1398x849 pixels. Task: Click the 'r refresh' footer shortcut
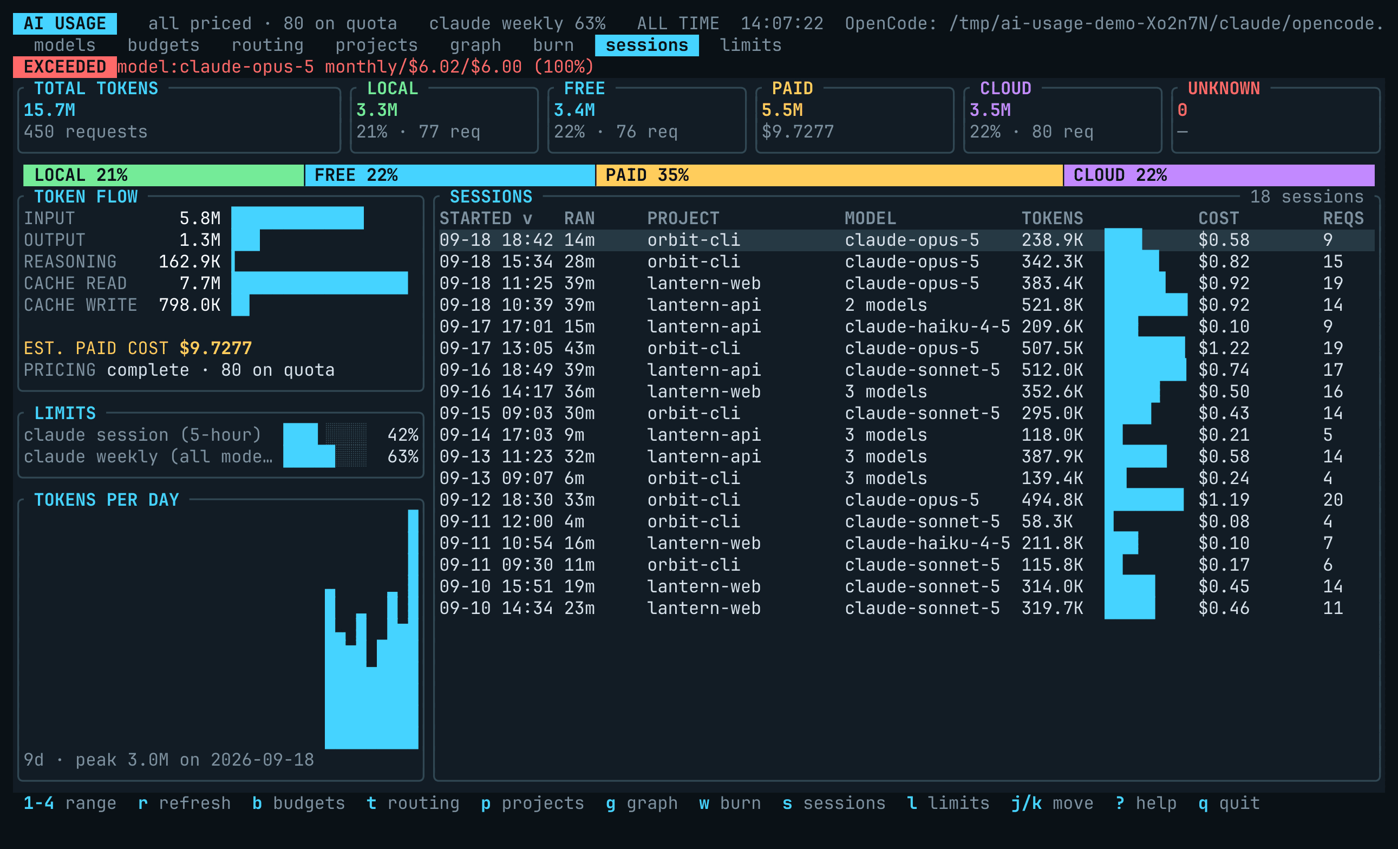pyautogui.click(x=185, y=803)
